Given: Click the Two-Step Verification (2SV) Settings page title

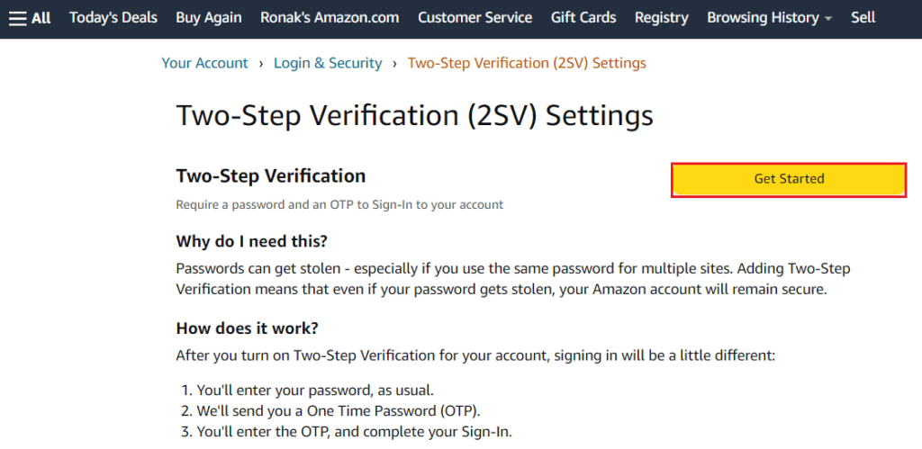Looking at the screenshot, I should [x=414, y=116].
